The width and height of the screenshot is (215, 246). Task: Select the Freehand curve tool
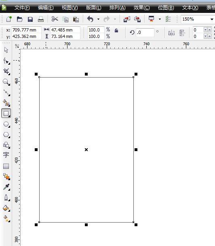tap(6, 93)
